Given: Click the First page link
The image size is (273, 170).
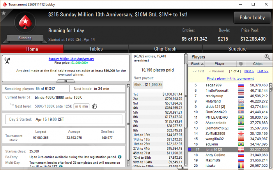Looking at the screenshot, I should point(198,71).
